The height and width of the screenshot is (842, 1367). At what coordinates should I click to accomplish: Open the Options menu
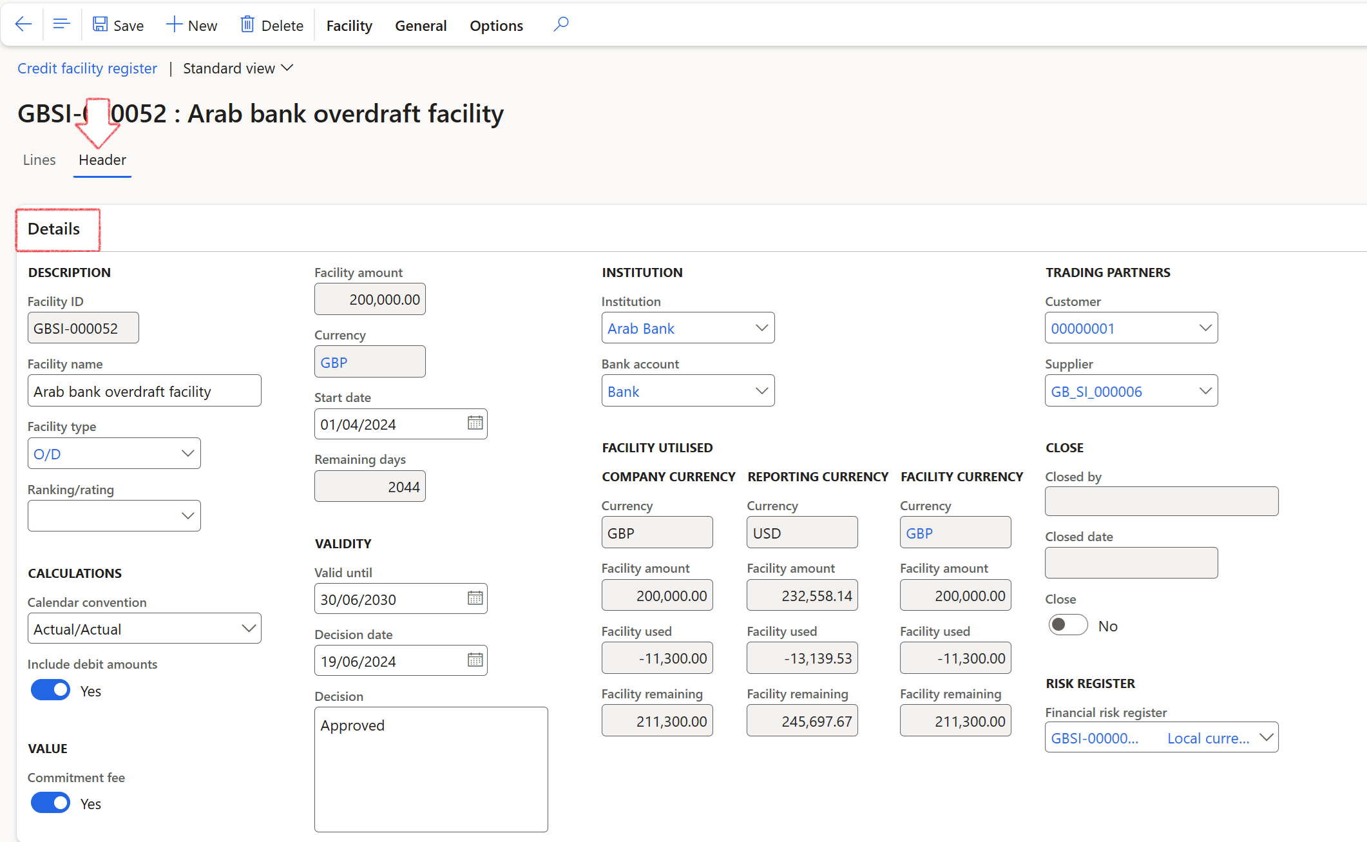[496, 26]
